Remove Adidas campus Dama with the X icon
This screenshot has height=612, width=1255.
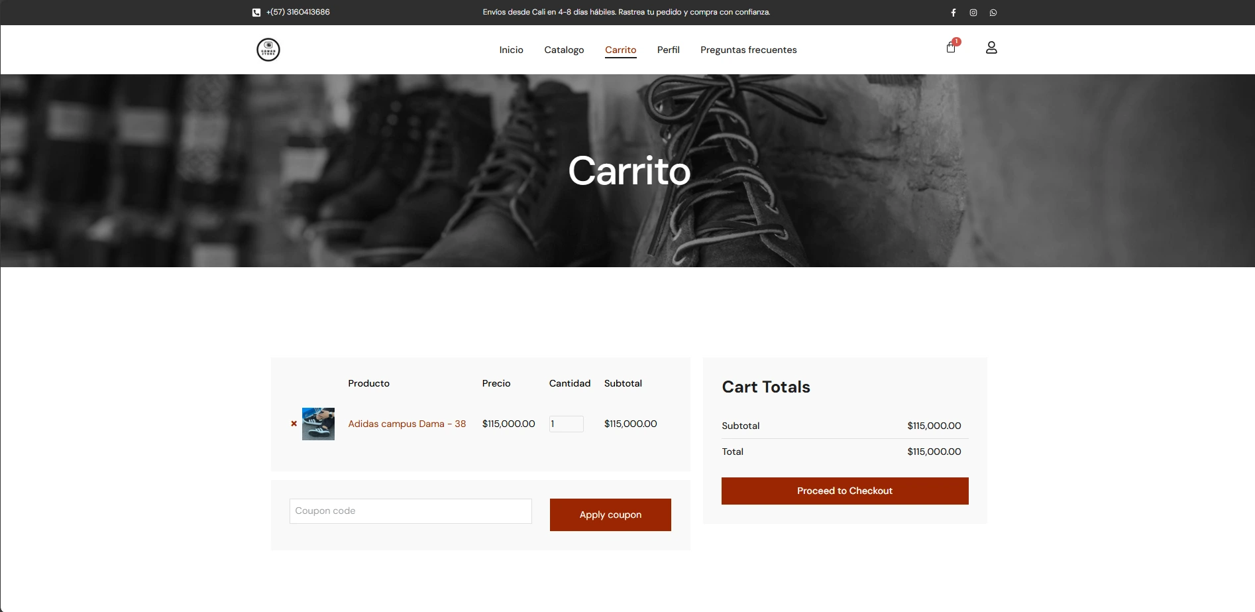tap(294, 424)
